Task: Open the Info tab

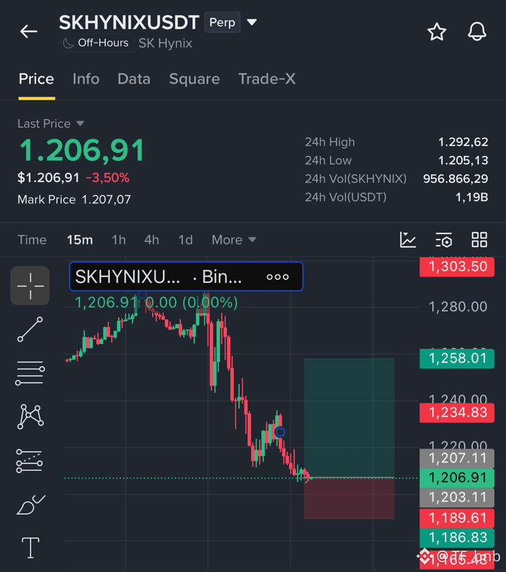Action: (86, 79)
